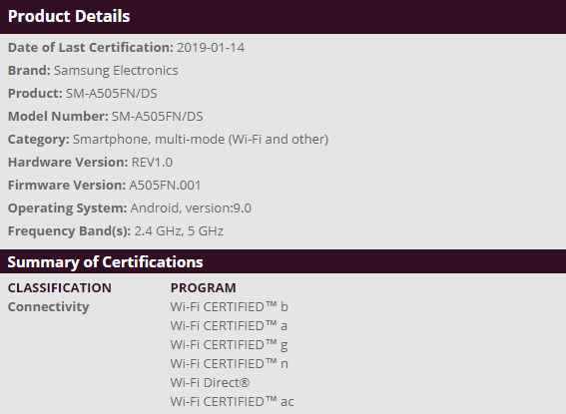Click the Wi-Fi CERTIFIED n entry
The image size is (566, 414).
click(230, 363)
